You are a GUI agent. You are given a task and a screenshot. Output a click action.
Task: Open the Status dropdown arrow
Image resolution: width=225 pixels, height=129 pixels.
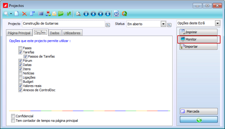coord(163,24)
